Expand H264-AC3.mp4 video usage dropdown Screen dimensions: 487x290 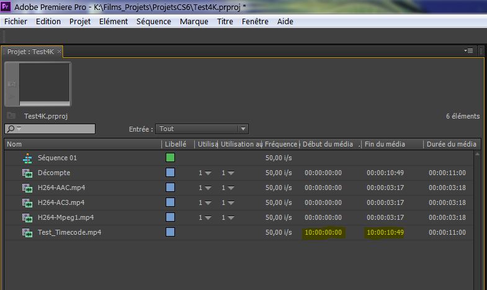[208, 203]
